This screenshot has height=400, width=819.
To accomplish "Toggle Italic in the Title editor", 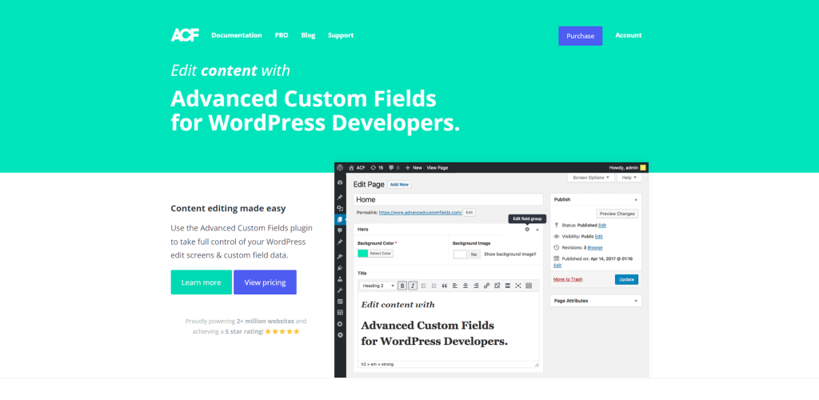I will click(413, 286).
